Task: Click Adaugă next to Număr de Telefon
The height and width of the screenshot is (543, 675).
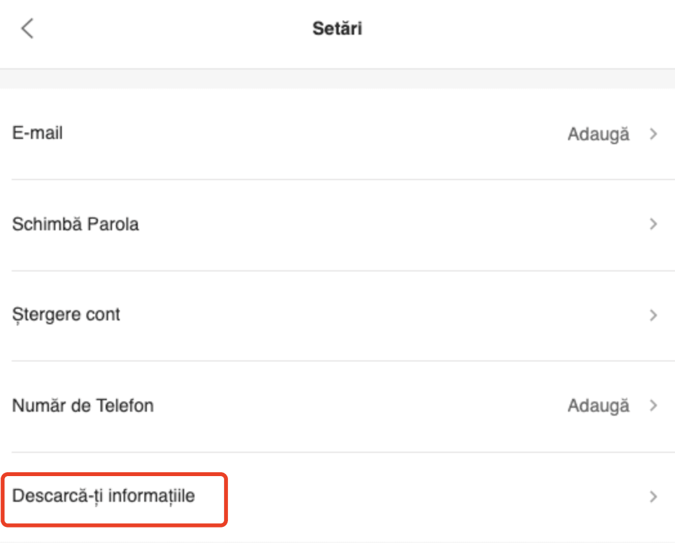Action: click(x=598, y=406)
